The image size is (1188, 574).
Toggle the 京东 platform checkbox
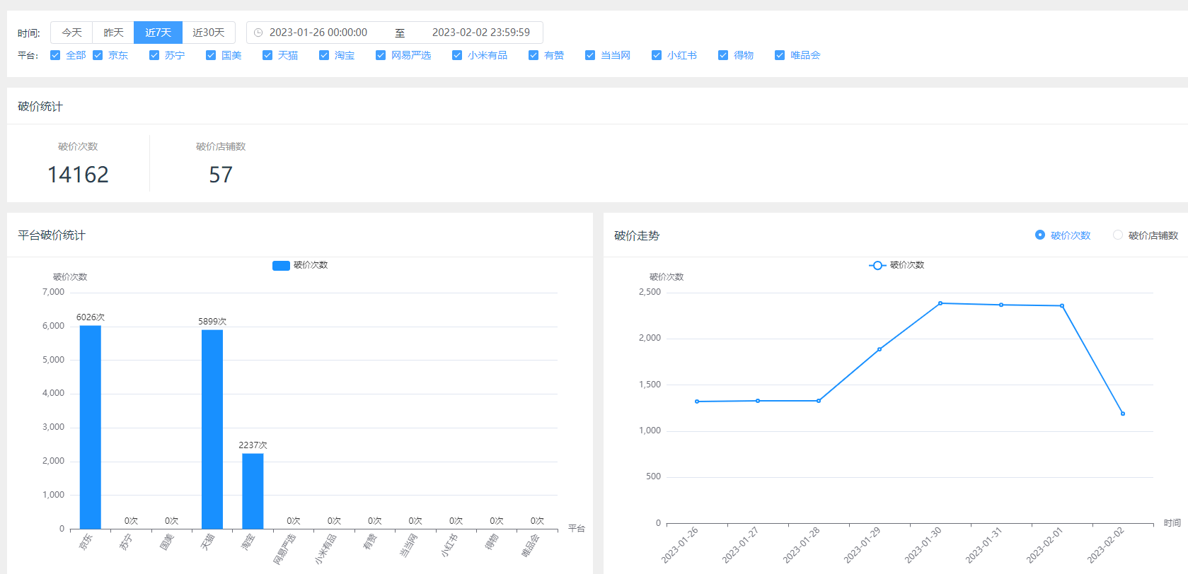tap(98, 55)
